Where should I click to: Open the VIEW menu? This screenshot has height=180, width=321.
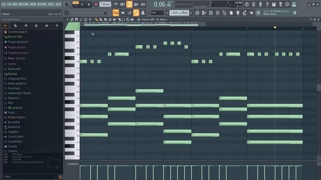point(33,4)
